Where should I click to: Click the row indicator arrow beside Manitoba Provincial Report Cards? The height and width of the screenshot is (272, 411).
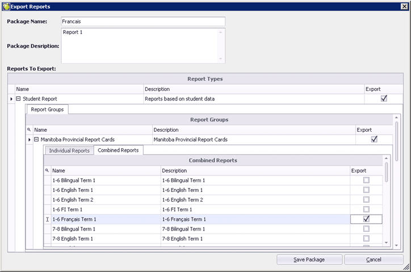pyautogui.click(x=30, y=140)
